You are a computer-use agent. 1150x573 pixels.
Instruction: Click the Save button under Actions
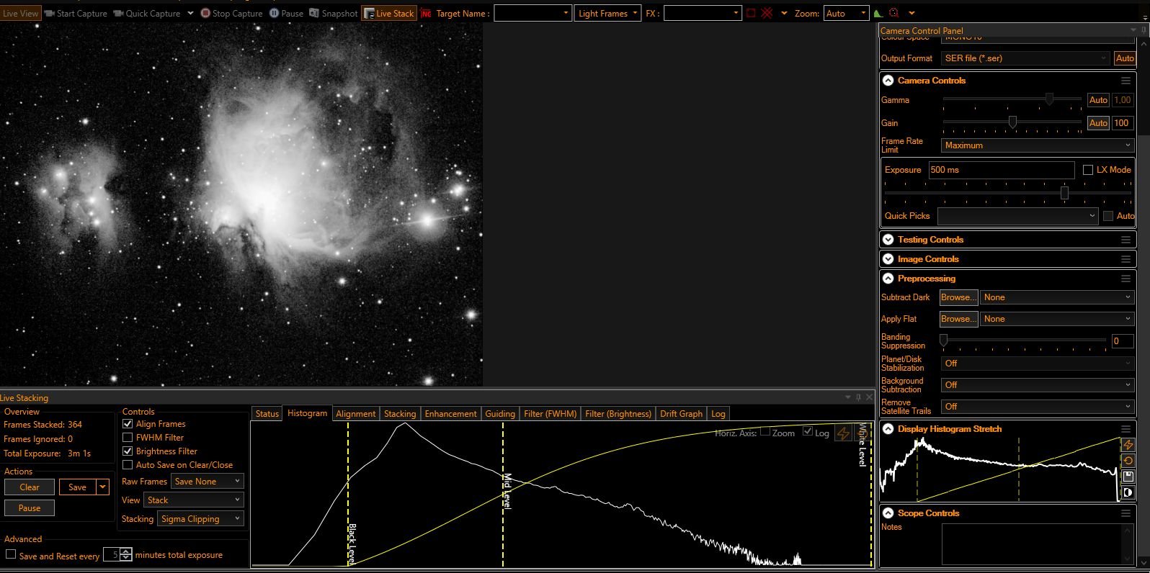click(77, 487)
